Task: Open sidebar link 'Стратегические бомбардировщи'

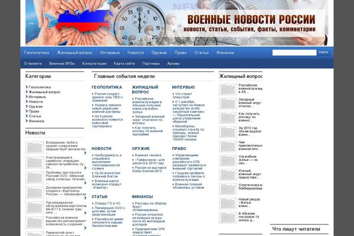Action: click(250, 186)
